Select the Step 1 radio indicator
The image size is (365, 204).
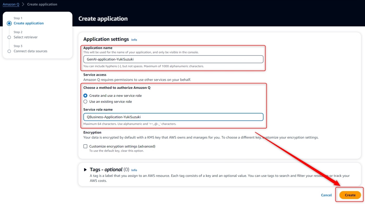pos(9,23)
